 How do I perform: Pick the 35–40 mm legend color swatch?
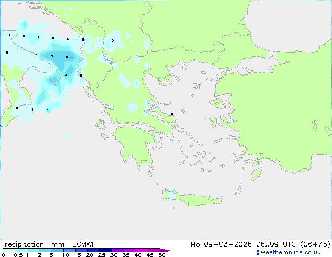pos(129,250)
